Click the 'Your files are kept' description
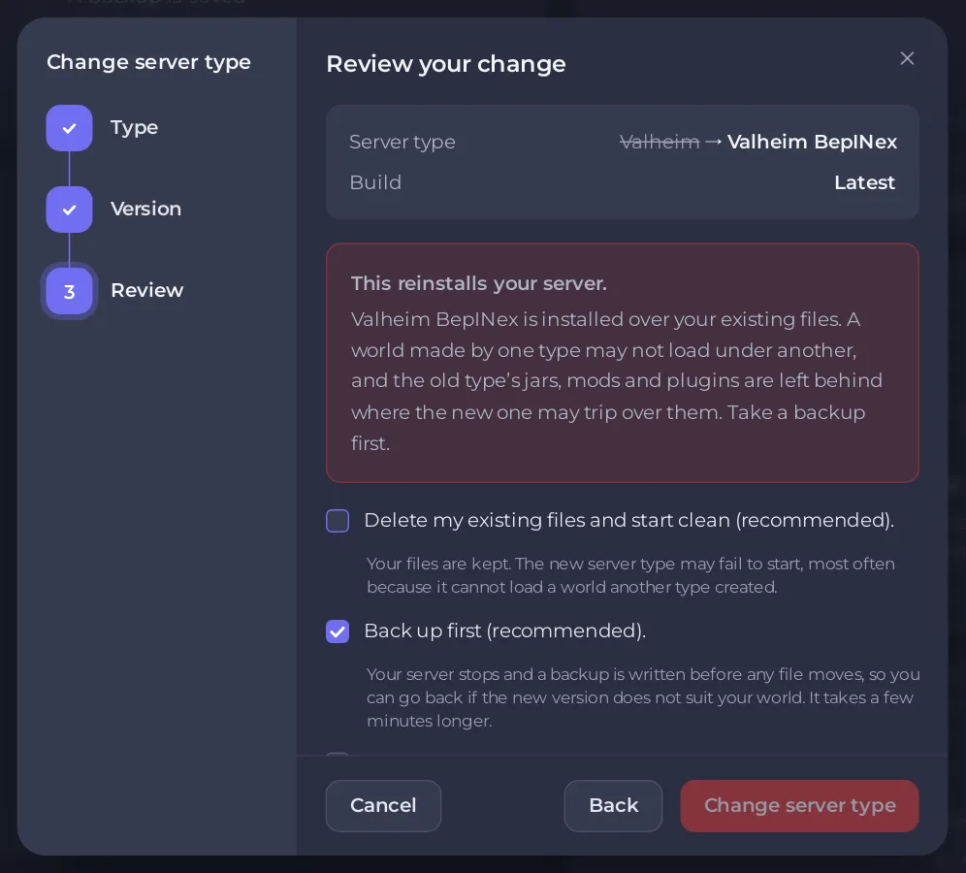Viewport: 966px width, 873px height. [630, 575]
